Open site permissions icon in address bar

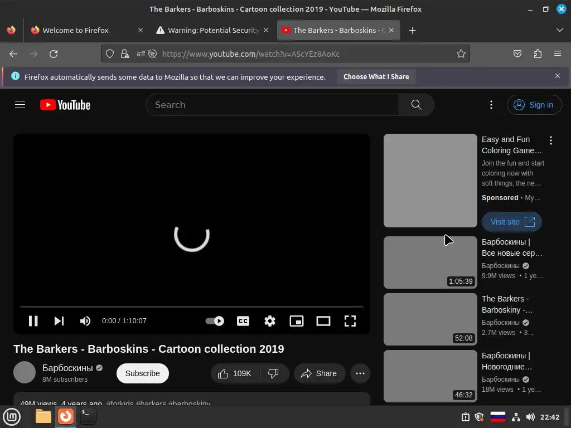[x=141, y=54]
